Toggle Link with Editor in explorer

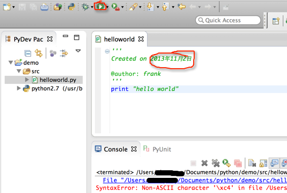click(x=39, y=53)
